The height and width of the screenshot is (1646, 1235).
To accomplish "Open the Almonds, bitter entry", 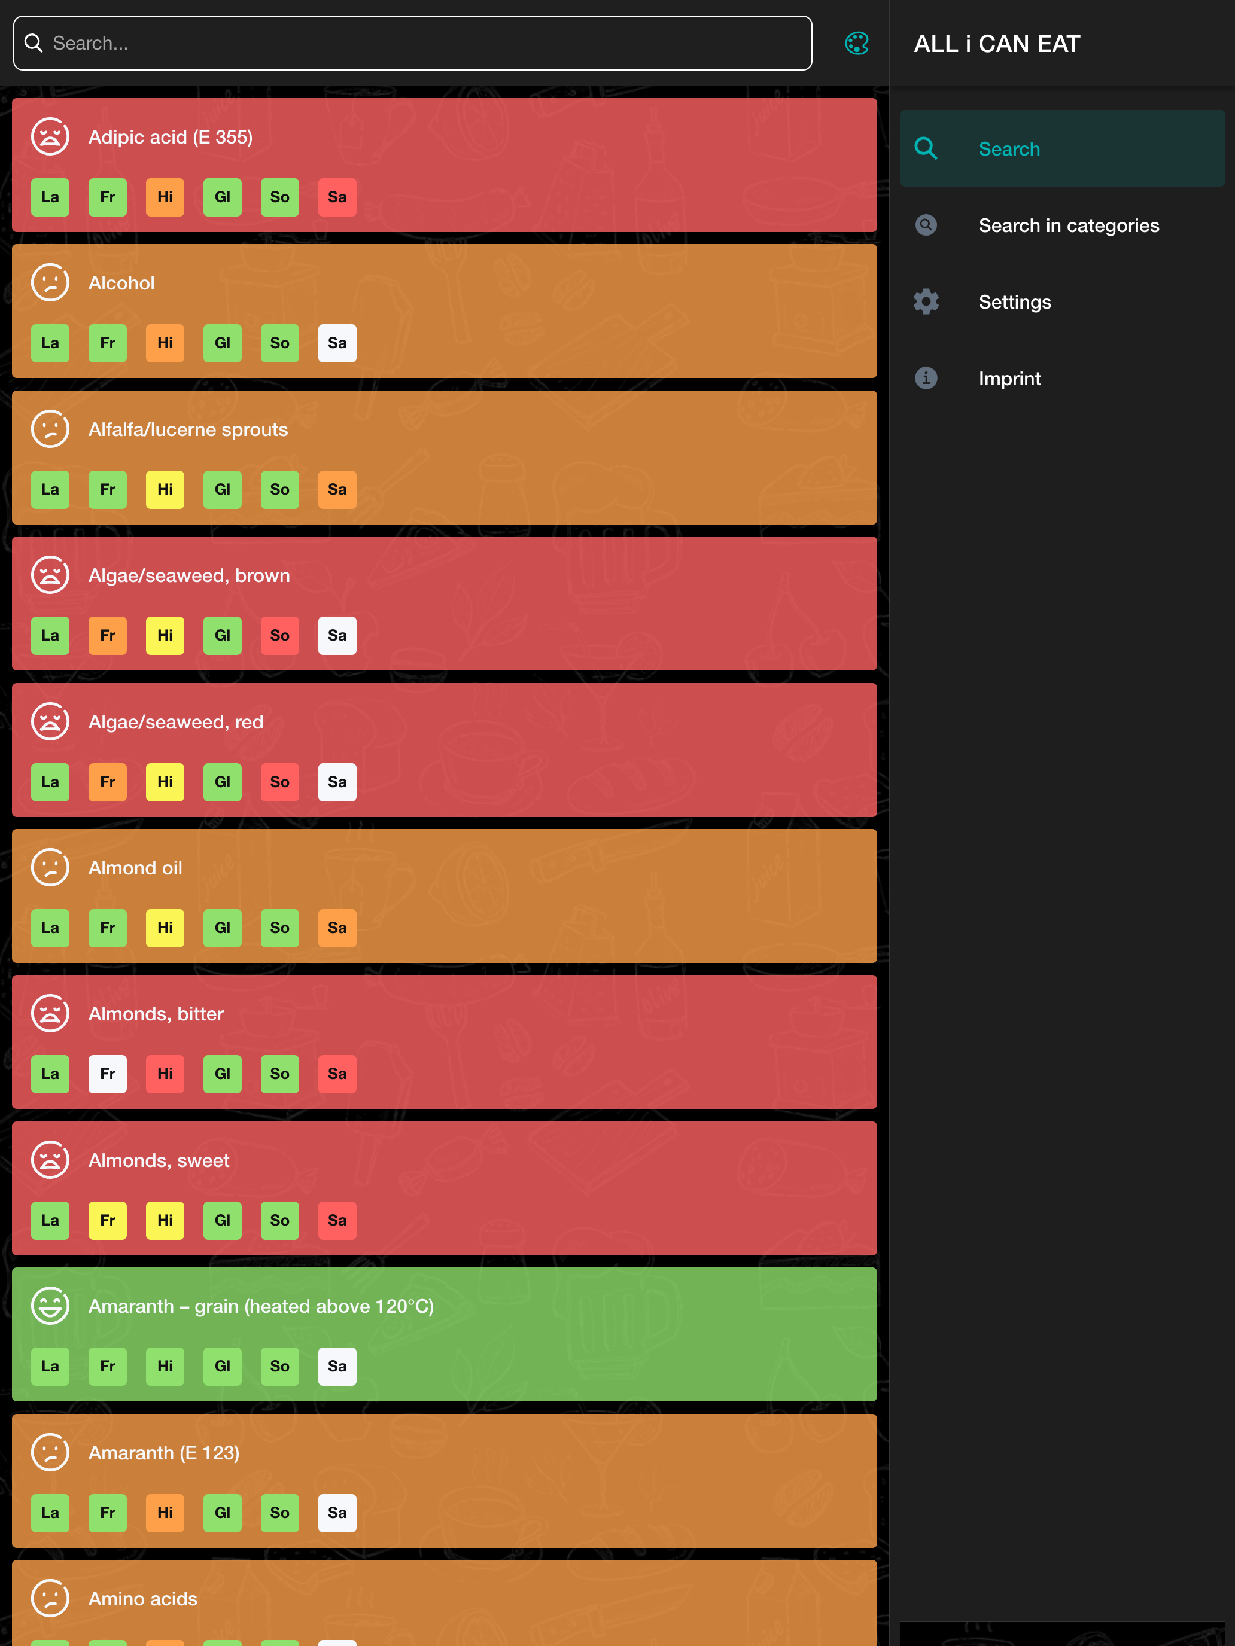I will 445,1042.
